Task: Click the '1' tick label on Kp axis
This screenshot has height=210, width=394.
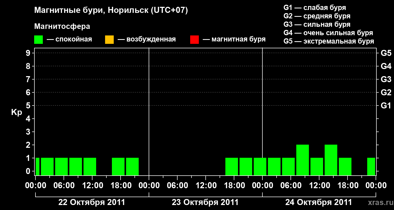Action: click(29, 158)
